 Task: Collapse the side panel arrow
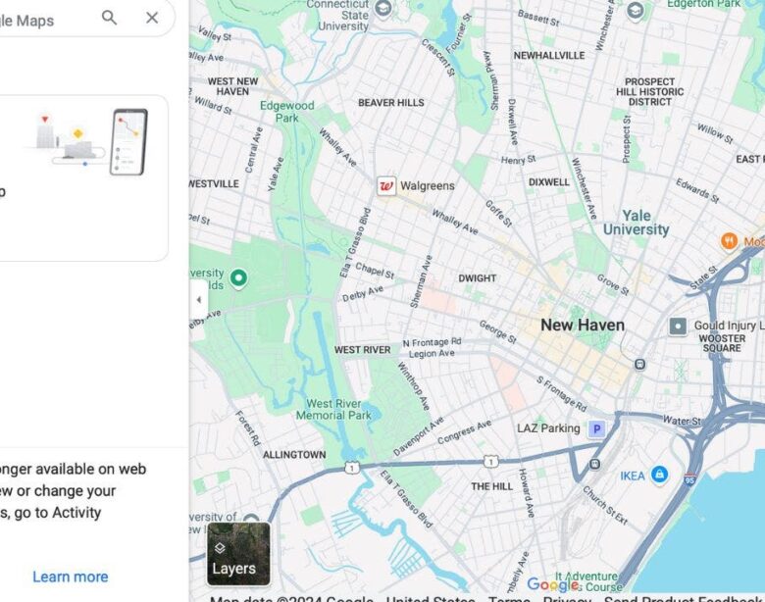[198, 300]
